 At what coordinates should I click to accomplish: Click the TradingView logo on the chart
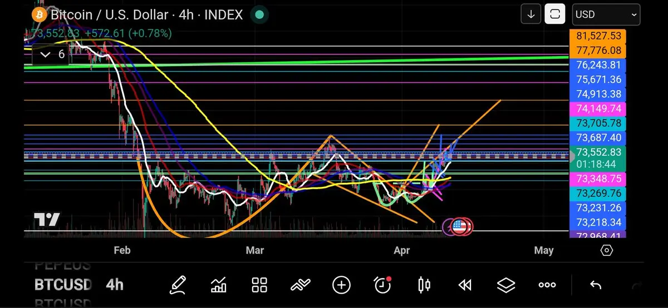click(47, 220)
